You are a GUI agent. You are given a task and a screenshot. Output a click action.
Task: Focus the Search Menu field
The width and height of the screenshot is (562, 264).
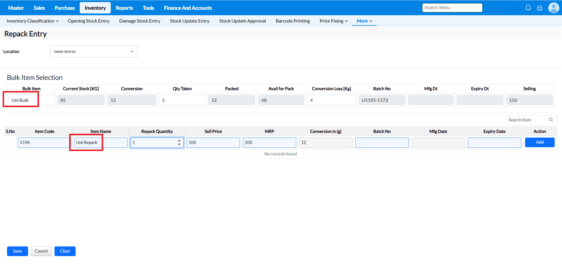452,8
